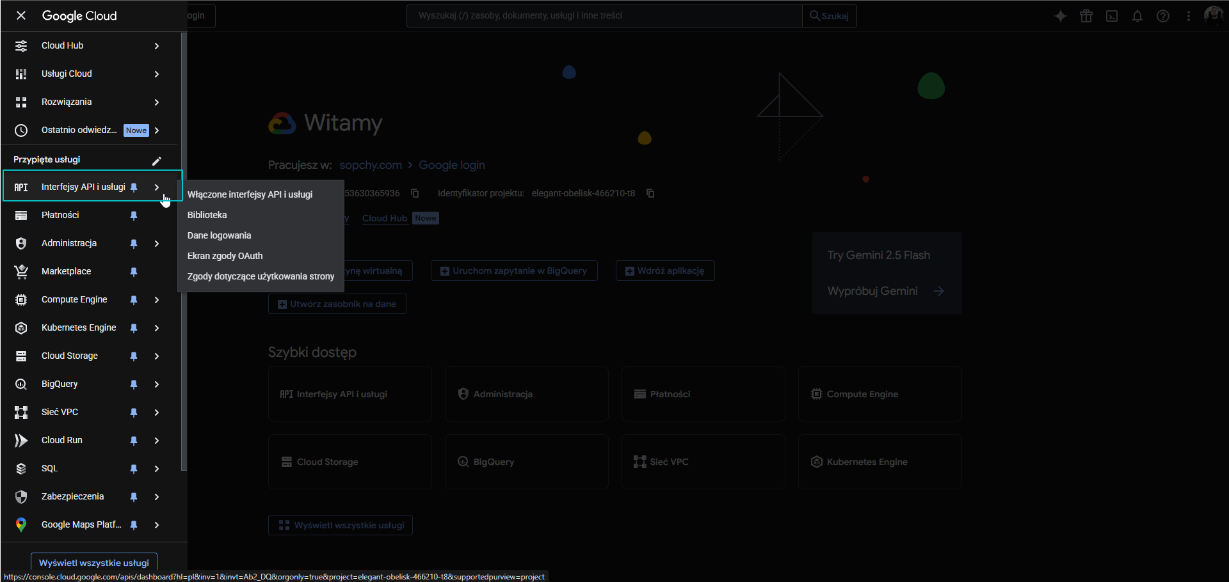Open notifications bell icon
The height and width of the screenshot is (582, 1229).
tap(1137, 16)
